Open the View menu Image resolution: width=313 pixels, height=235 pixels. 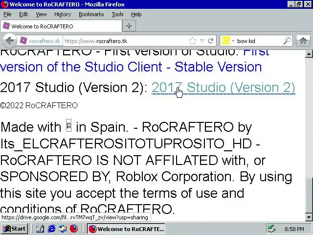[41, 14]
